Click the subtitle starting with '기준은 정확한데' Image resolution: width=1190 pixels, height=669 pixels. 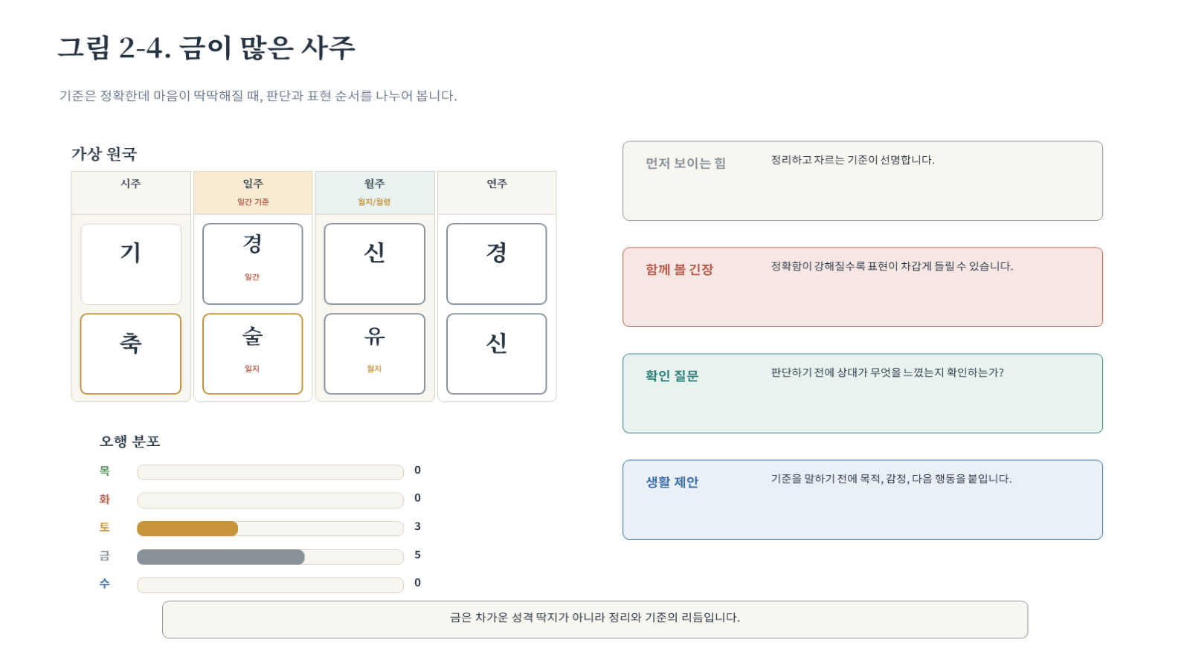258,96
